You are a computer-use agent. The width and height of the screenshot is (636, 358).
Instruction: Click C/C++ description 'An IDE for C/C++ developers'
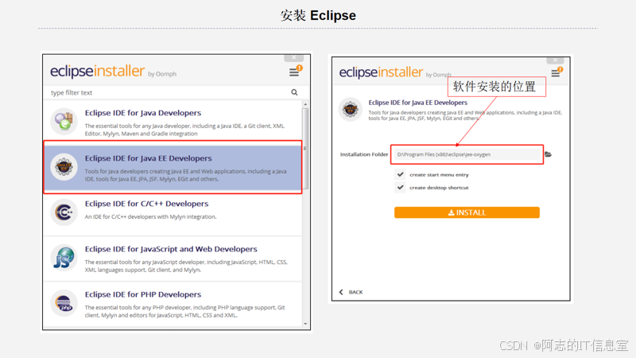pyautogui.click(x=150, y=216)
